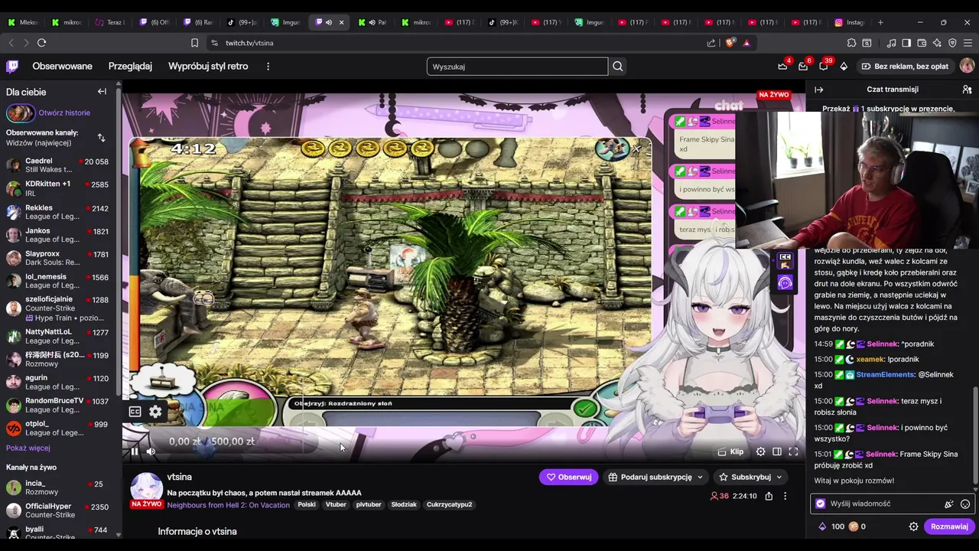Screen dimensions: 979x551
Task: Create a clip with Klip button
Action: tap(730, 452)
